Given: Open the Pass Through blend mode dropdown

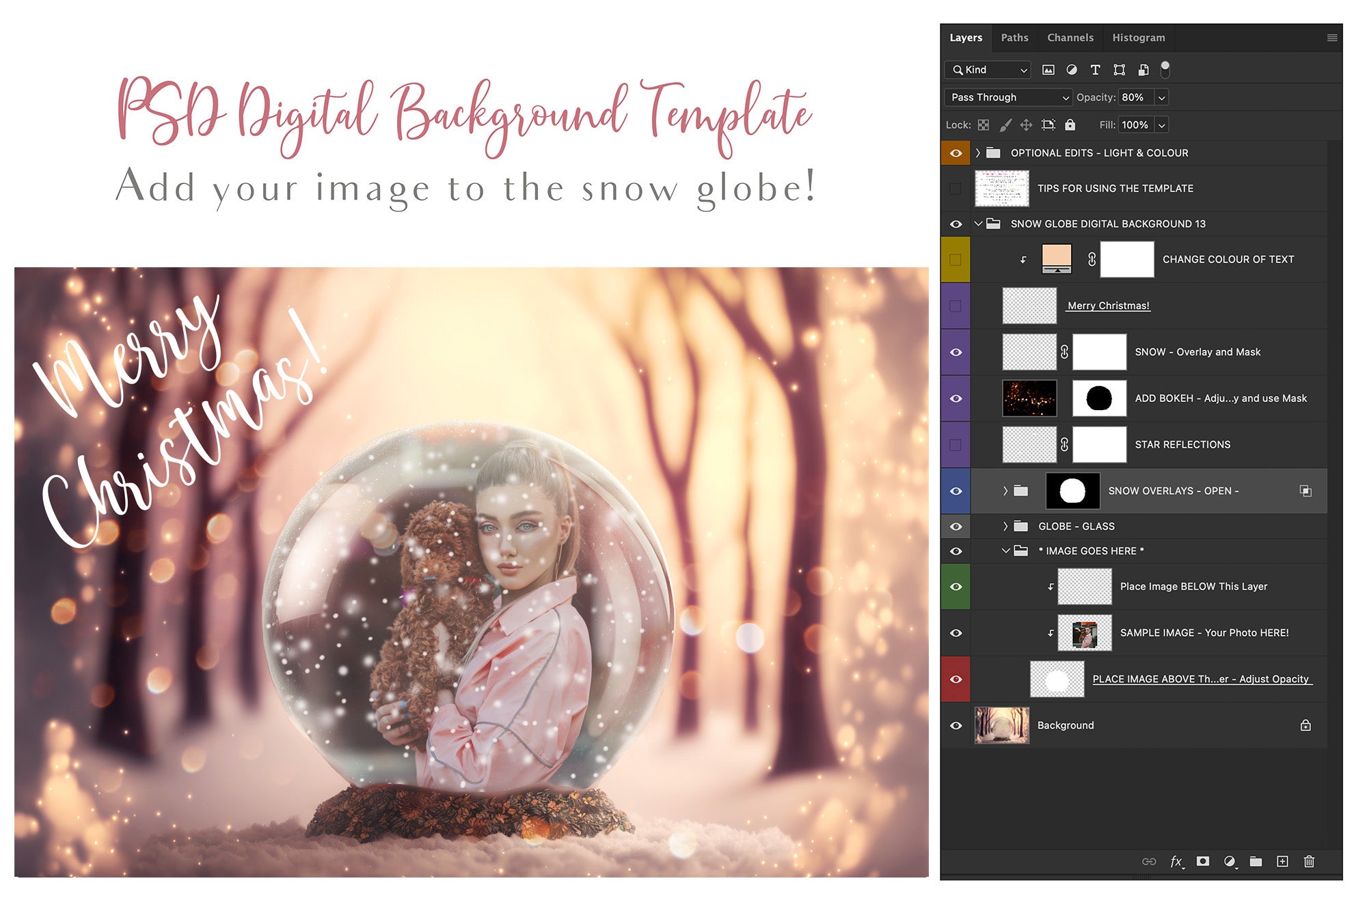Looking at the screenshot, I should (1007, 97).
